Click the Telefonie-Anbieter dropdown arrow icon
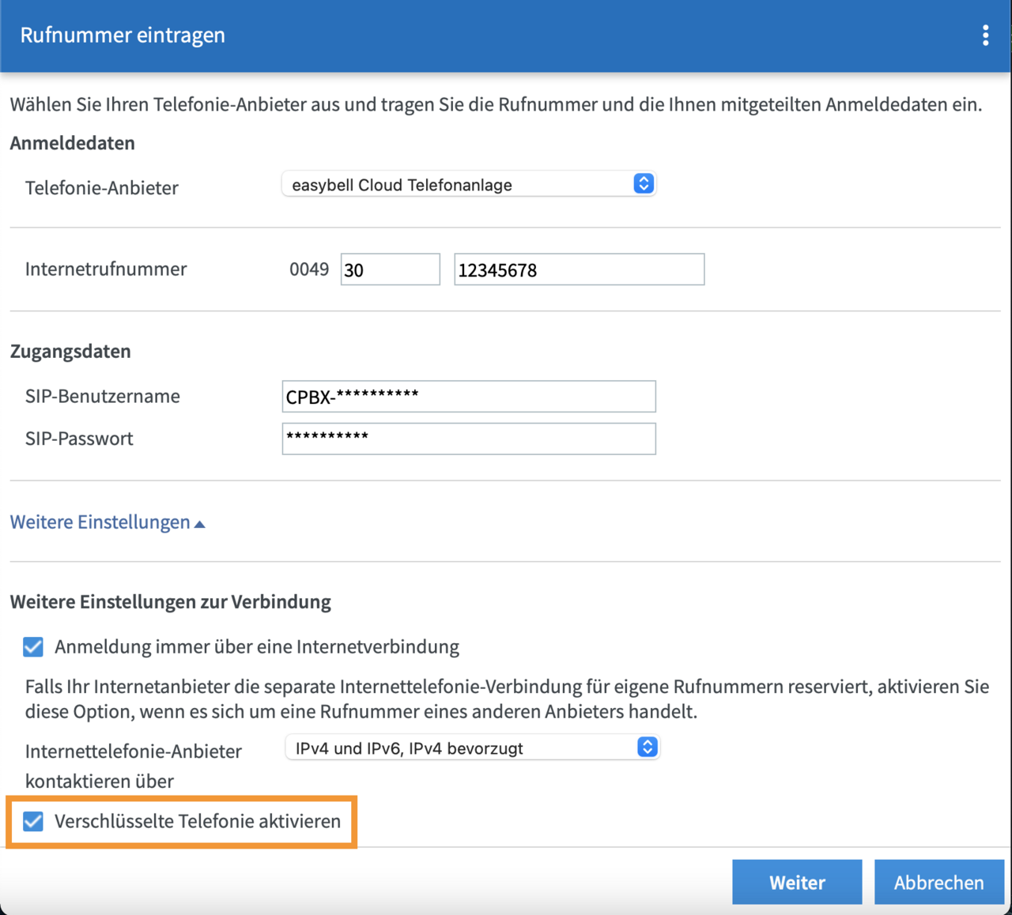The image size is (1012, 915). point(644,184)
